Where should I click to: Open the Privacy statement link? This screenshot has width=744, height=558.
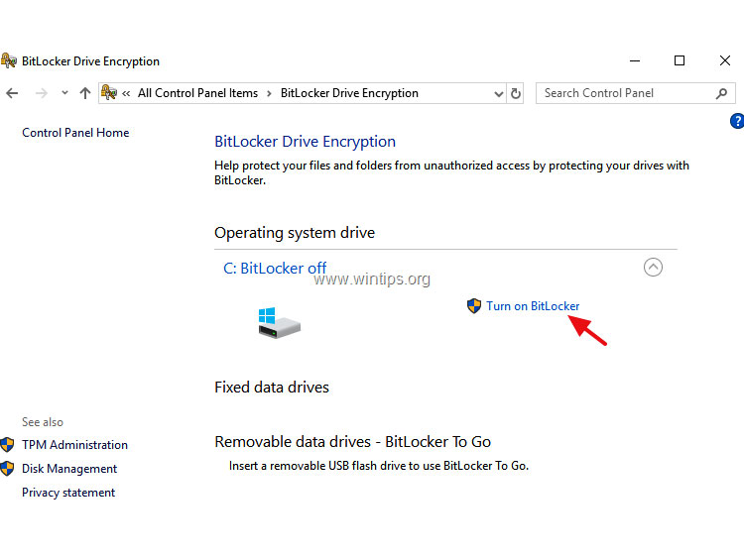68,493
